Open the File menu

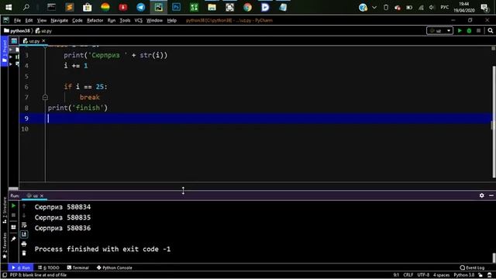[17, 20]
